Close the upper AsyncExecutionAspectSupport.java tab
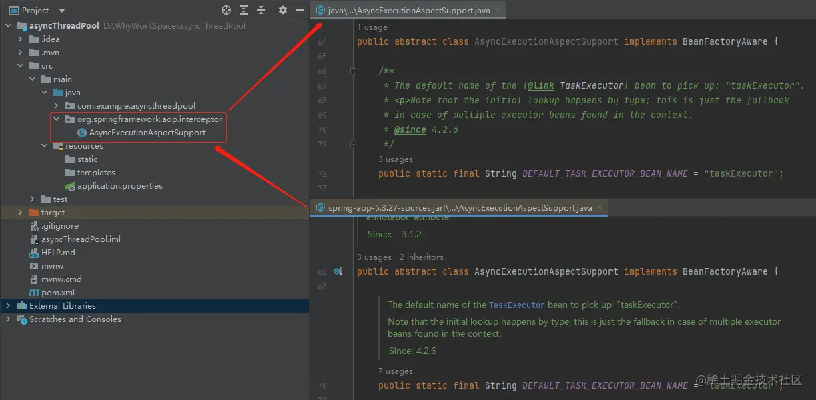The image size is (816, 400). (497, 10)
